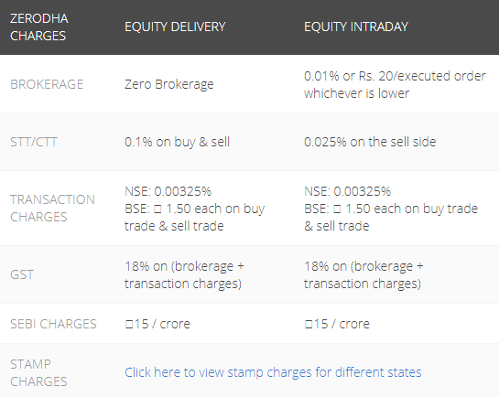
Task: Click the Equity Delivery 15 / crore cell
Action: (157, 324)
